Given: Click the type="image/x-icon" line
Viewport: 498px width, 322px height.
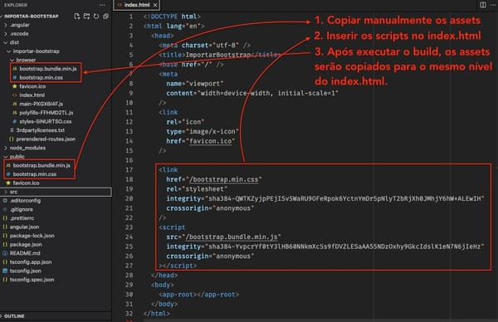Looking at the screenshot, I should 203,131.
